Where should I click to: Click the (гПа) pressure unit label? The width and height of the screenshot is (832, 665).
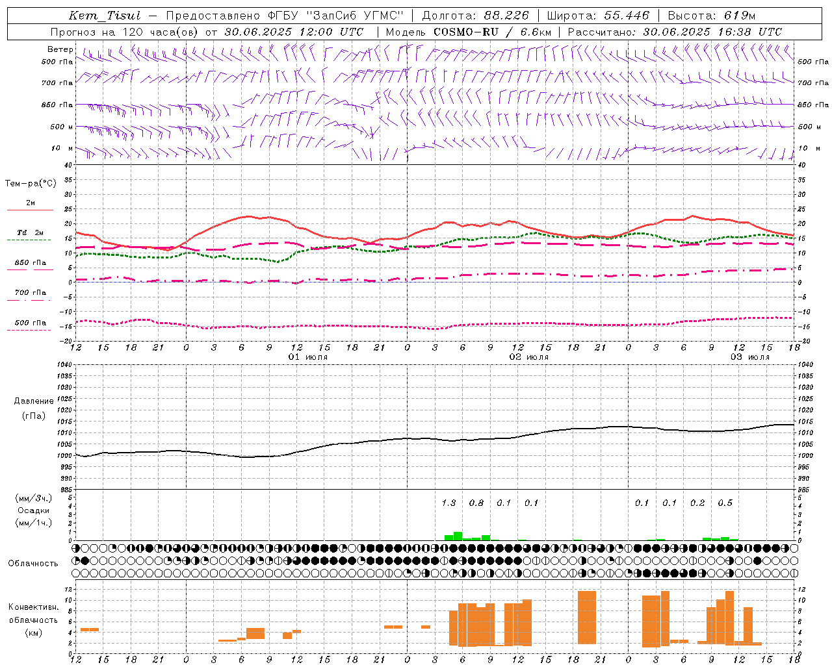click(x=34, y=416)
